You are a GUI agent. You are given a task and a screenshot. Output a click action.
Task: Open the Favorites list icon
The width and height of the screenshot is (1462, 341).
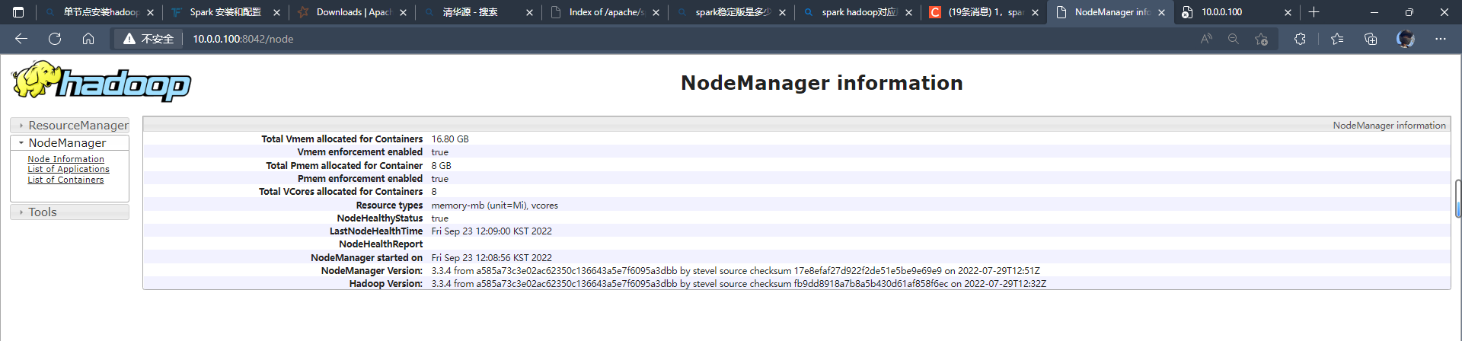click(x=1337, y=39)
